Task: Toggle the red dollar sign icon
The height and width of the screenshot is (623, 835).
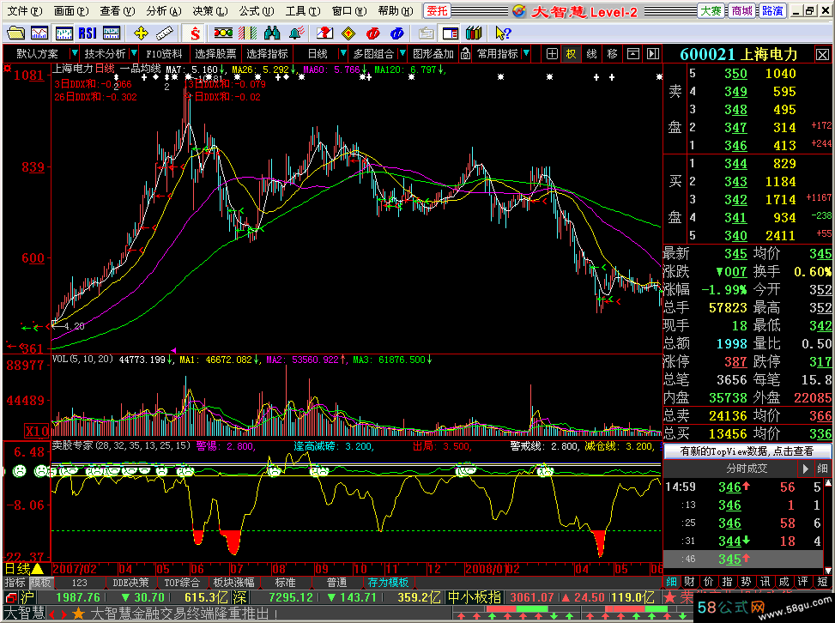Action: 195,33
